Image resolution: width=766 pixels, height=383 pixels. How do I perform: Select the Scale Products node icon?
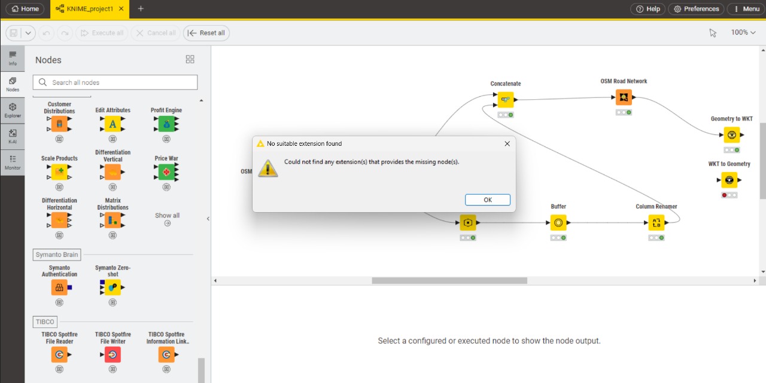click(59, 172)
